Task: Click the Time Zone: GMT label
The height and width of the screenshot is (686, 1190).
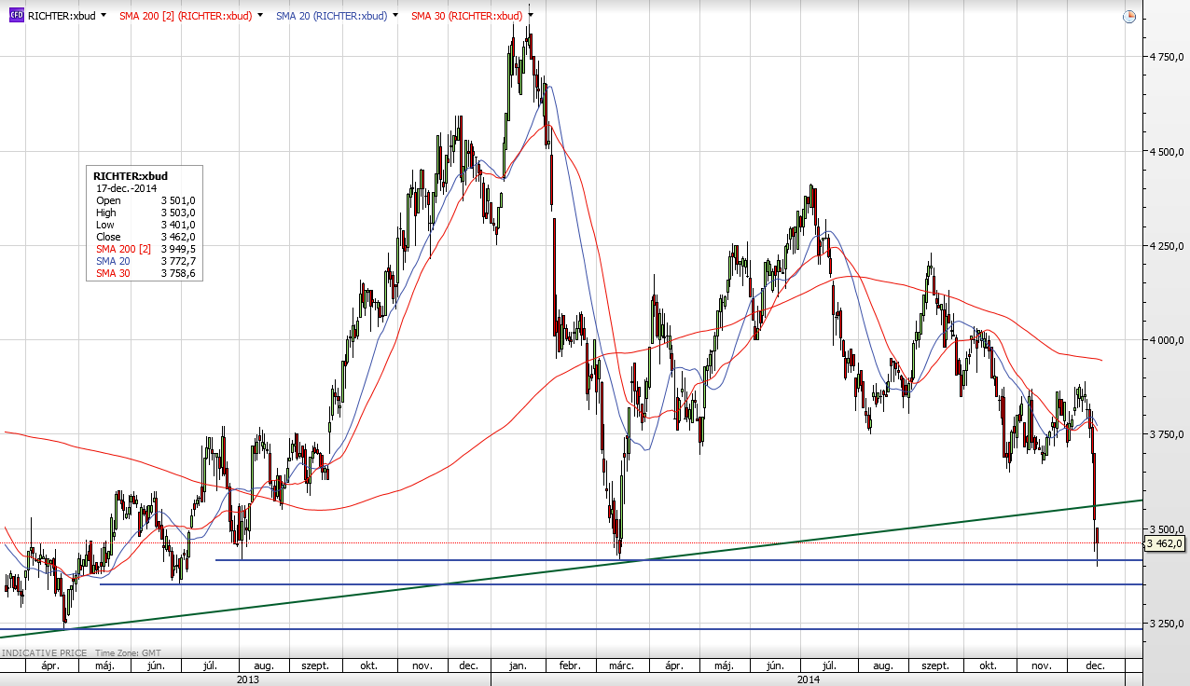Action: point(128,653)
